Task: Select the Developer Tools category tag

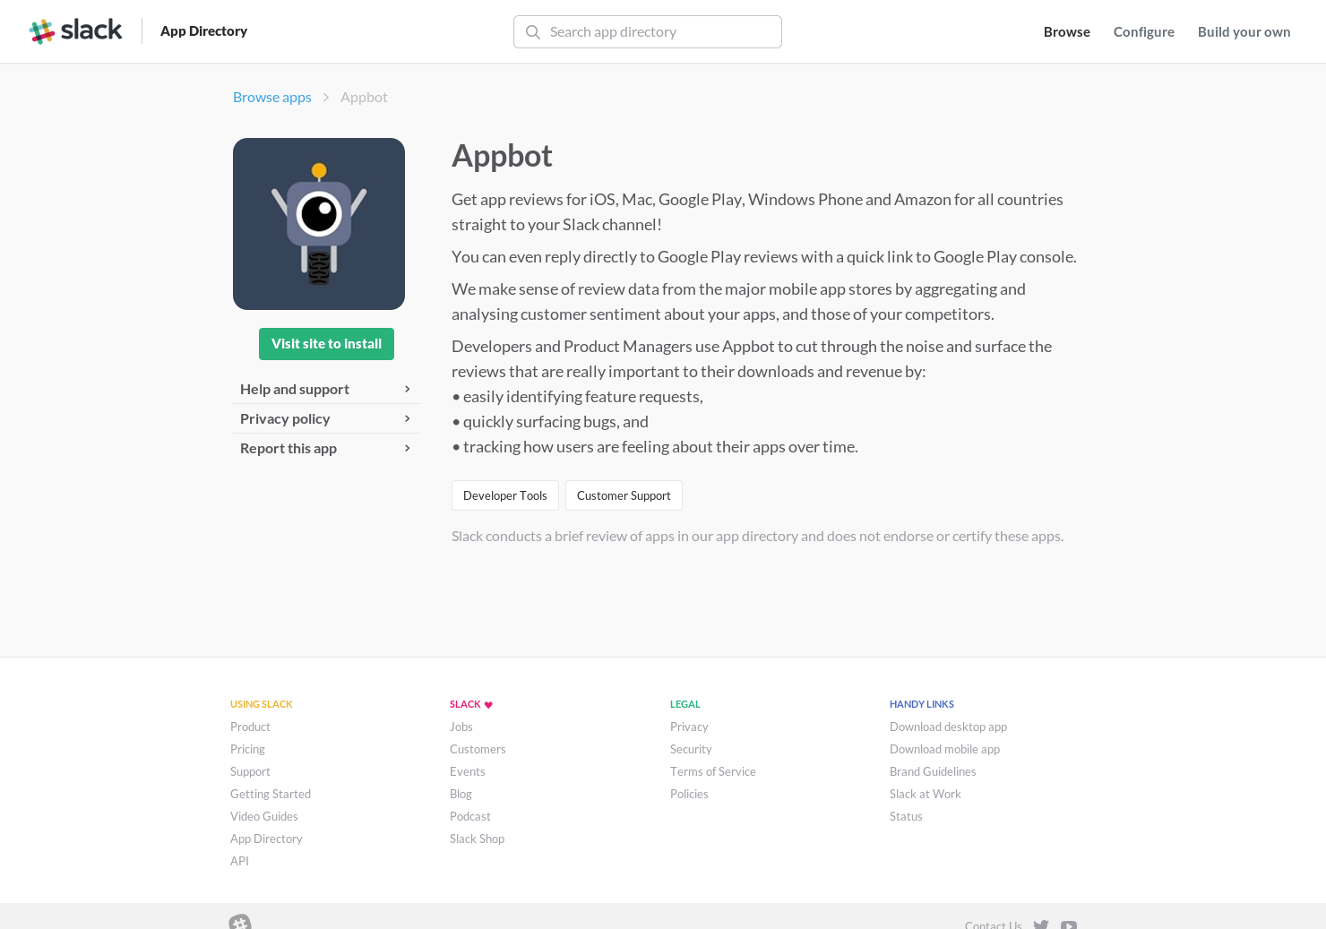Action: (505, 495)
